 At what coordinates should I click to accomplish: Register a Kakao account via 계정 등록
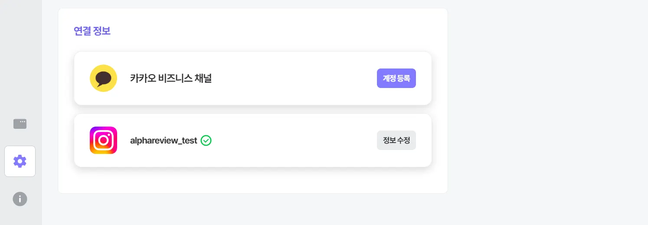(396, 78)
